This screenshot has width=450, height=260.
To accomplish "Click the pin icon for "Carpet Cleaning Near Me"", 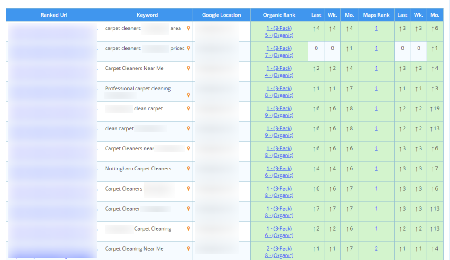I will [189, 249].
